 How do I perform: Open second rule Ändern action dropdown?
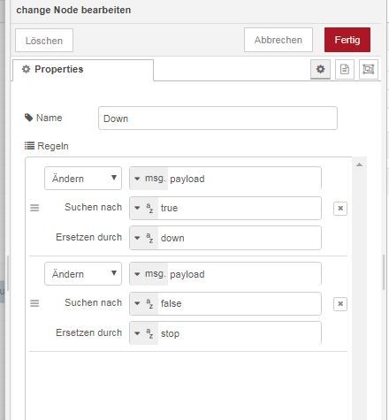pos(83,274)
